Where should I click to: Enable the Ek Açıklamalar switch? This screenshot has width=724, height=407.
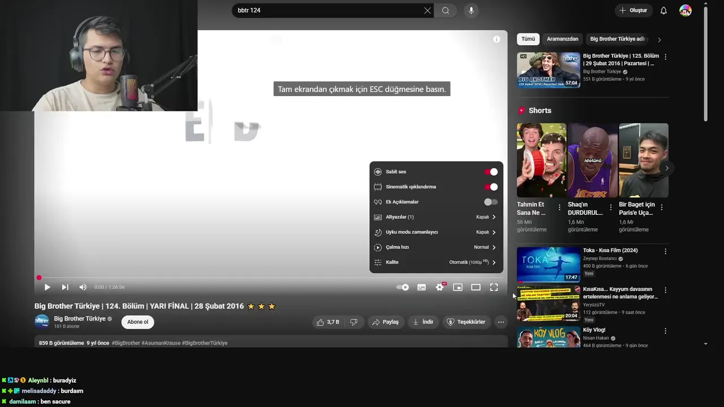491,202
